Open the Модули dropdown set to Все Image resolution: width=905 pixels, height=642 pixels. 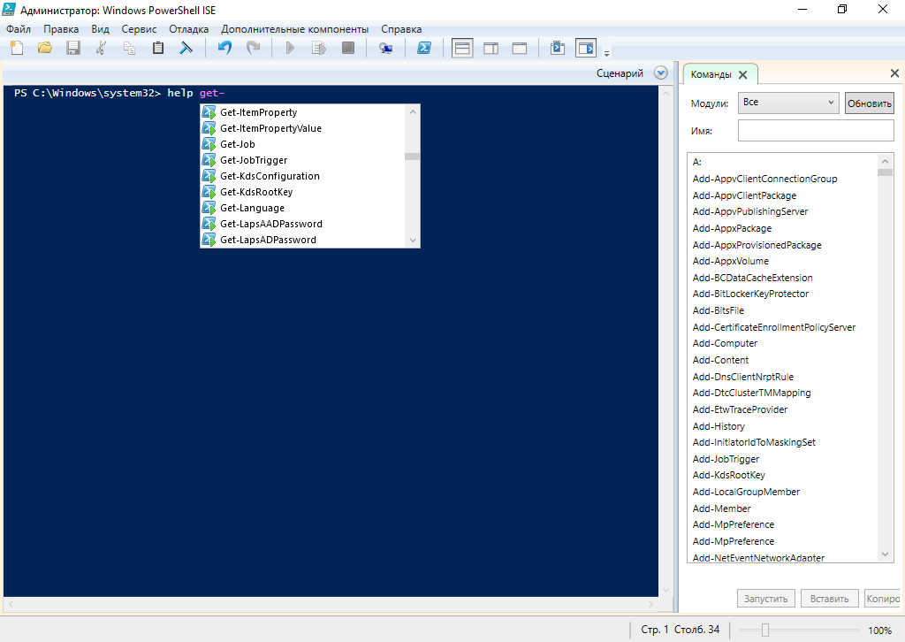tap(788, 103)
